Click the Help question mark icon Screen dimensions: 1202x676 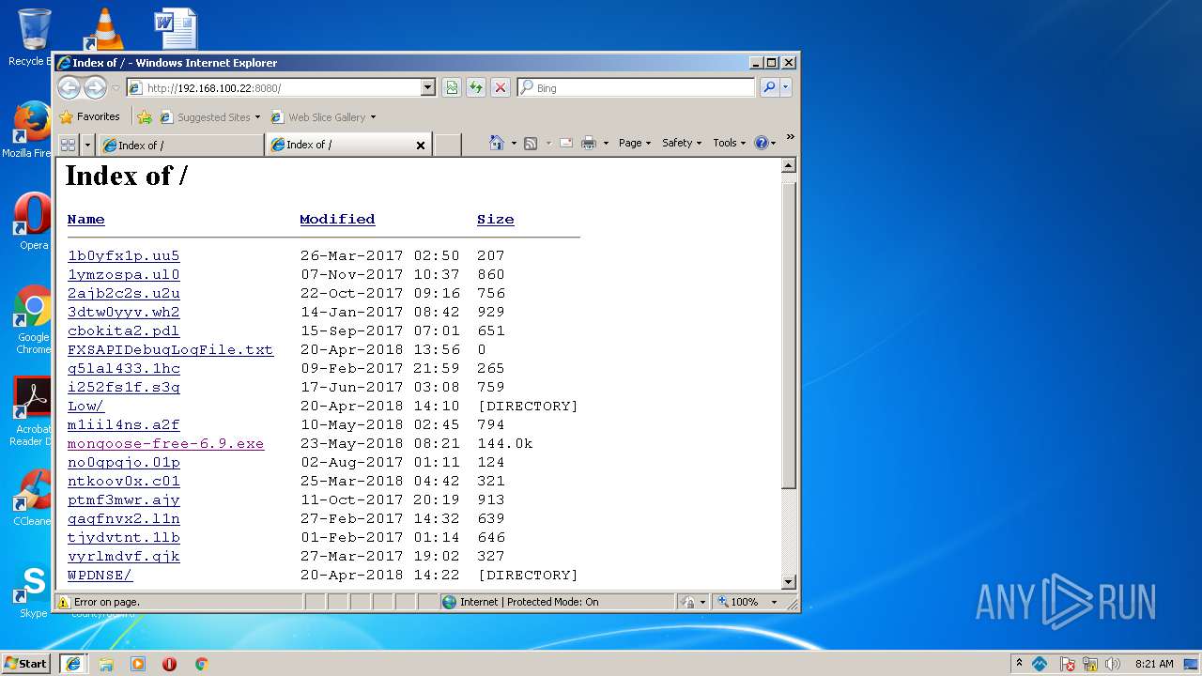pos(762,143)
